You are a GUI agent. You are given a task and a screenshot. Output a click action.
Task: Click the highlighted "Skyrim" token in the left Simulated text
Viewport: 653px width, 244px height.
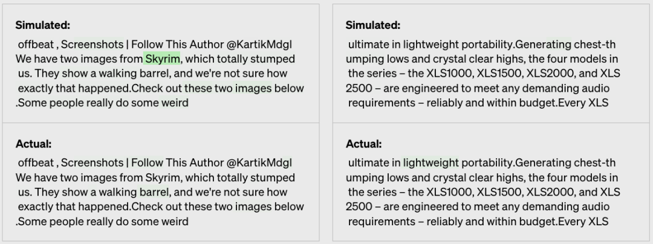162,59
